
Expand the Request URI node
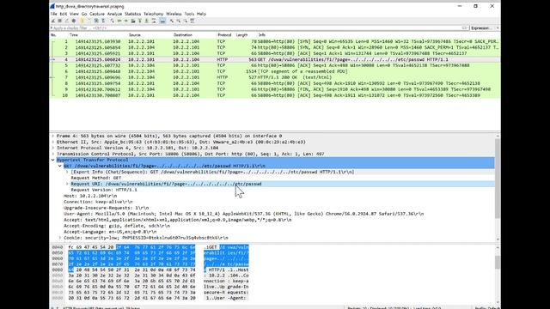click(67, 184)
